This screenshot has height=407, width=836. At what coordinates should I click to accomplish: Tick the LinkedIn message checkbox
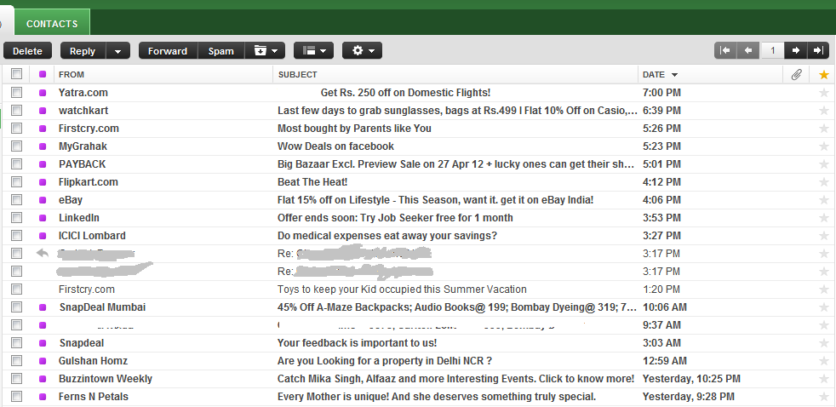coord(16,218)
